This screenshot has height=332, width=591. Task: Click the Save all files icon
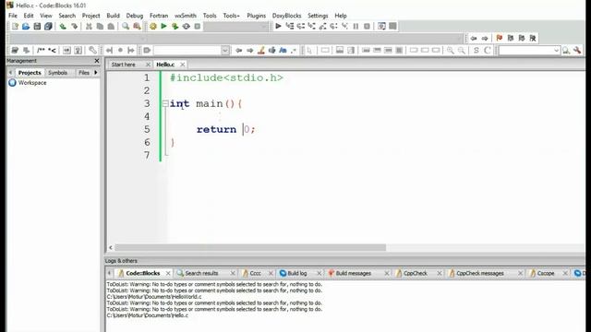pyautogui.click(x=48, y=27)
